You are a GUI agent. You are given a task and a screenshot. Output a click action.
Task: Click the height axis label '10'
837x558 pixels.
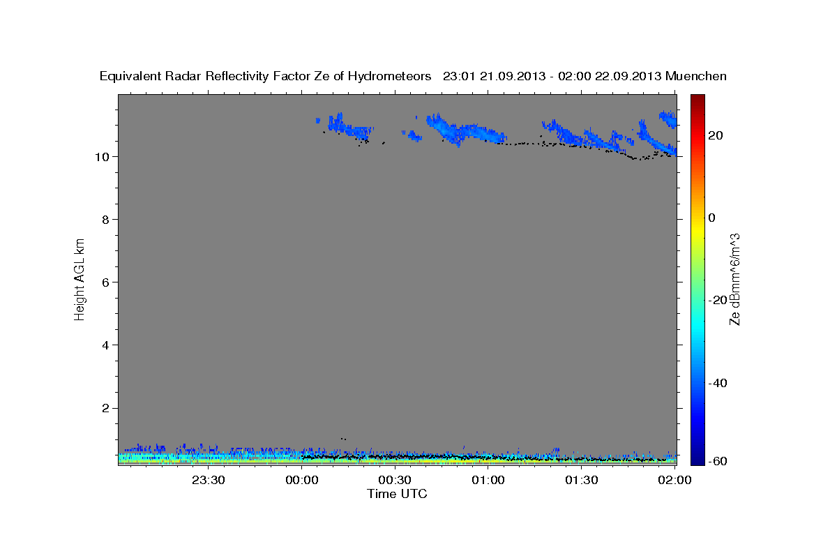pos(104,156)
